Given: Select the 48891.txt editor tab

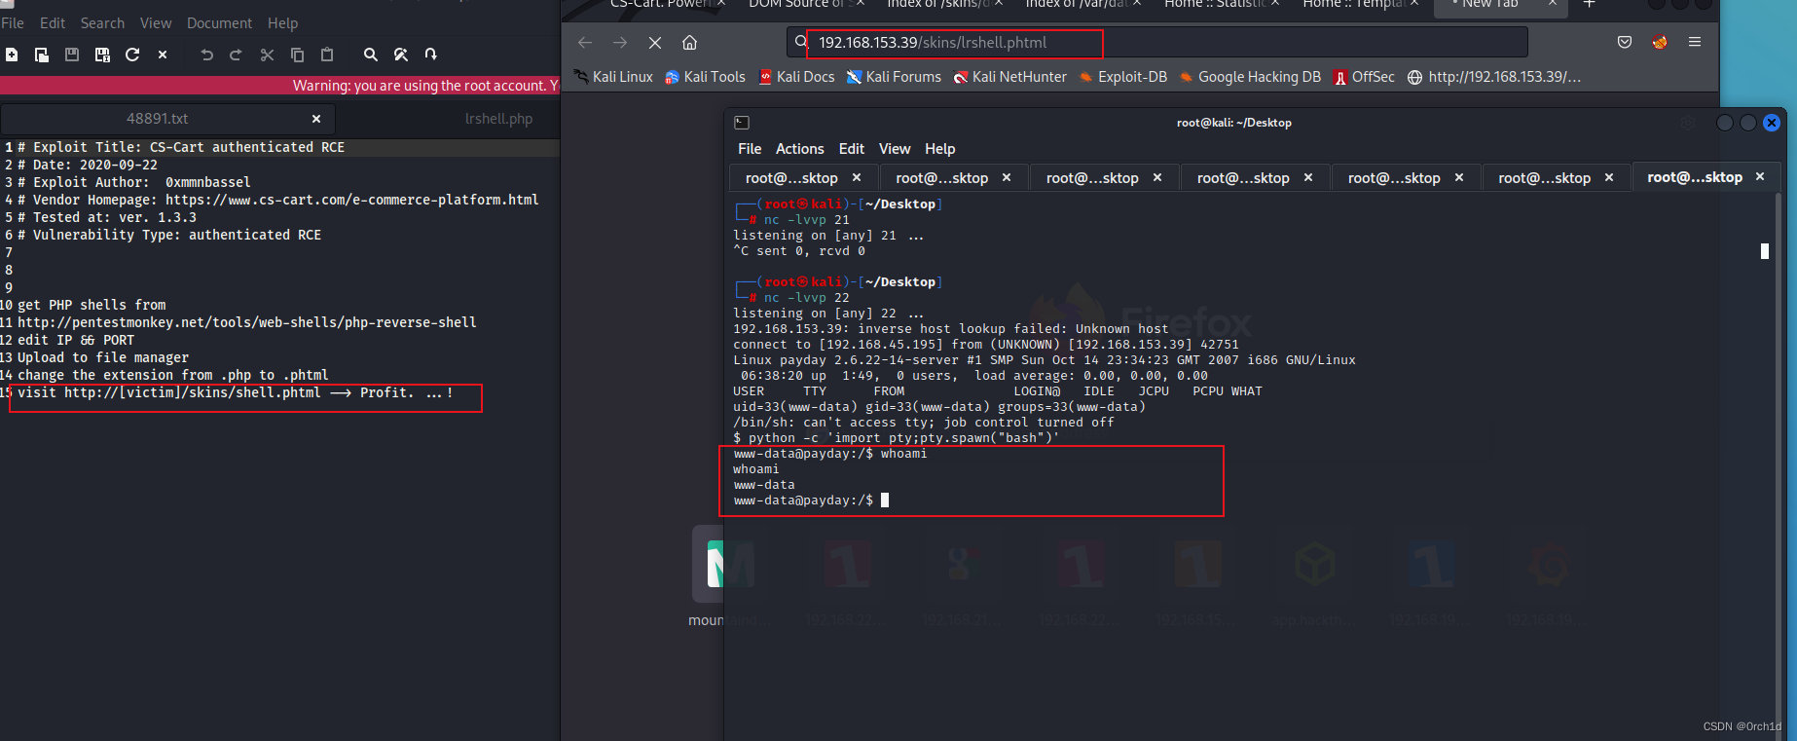Looking at the screenshot, I should [x=158, y=119].
